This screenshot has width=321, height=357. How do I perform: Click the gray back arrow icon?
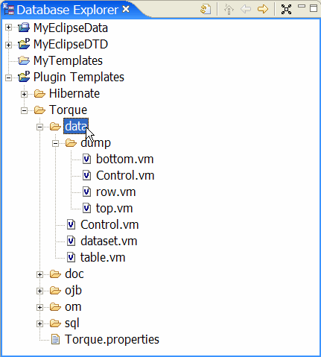[246, 10]
